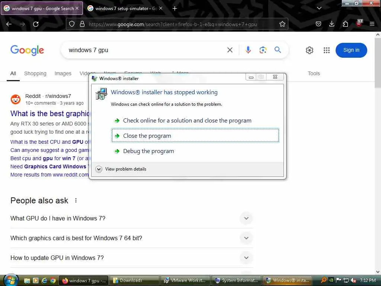Click the muted volume tray icon
The width and height of the screenshot is (381, 286).
[353, 280]
